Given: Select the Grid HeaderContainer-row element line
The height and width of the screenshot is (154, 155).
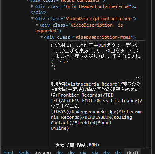Looking at the screenshot, I should tap(86, 6).
